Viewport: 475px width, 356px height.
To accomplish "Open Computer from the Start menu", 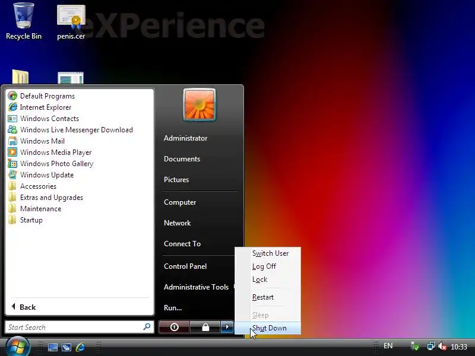I will click(x=180, y=202).
